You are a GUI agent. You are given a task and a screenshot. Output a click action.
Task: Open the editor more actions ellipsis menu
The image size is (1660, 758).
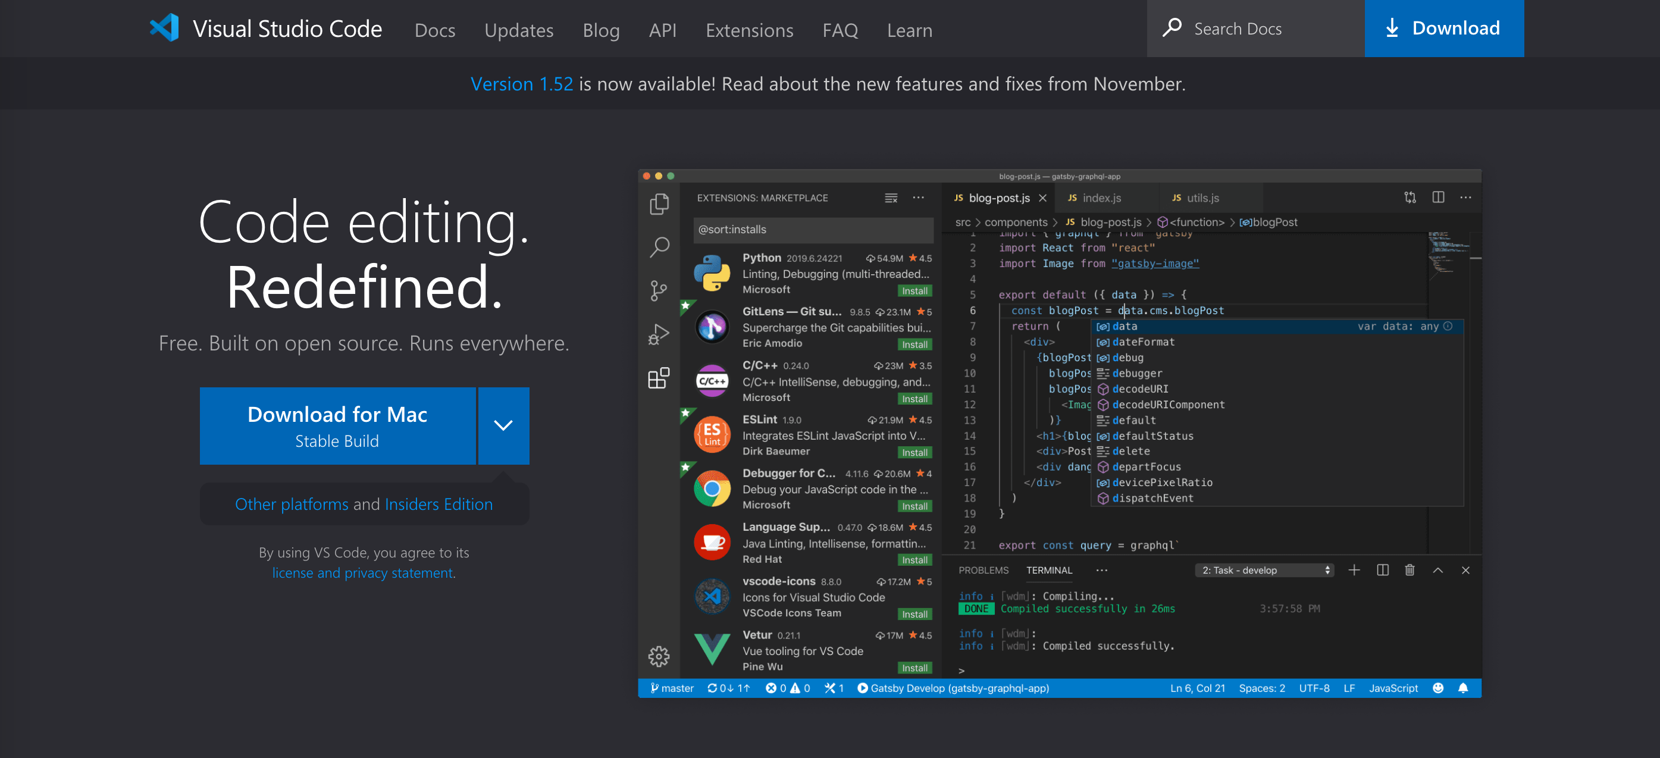click(1466, 198)
